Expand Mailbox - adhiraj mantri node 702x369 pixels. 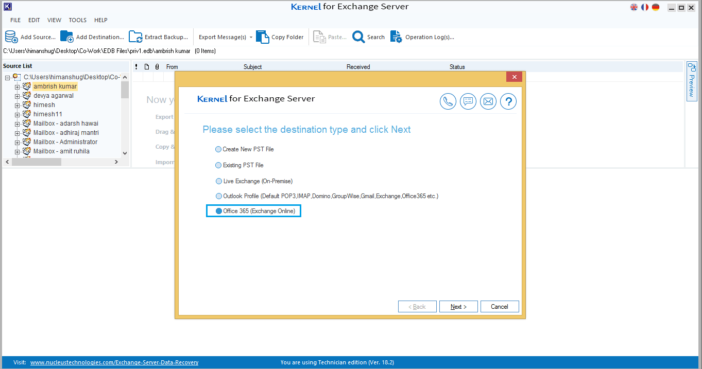click(17, 133)
